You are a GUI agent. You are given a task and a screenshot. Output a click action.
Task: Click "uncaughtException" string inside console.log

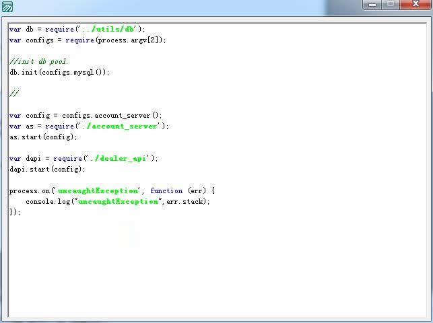118,201
